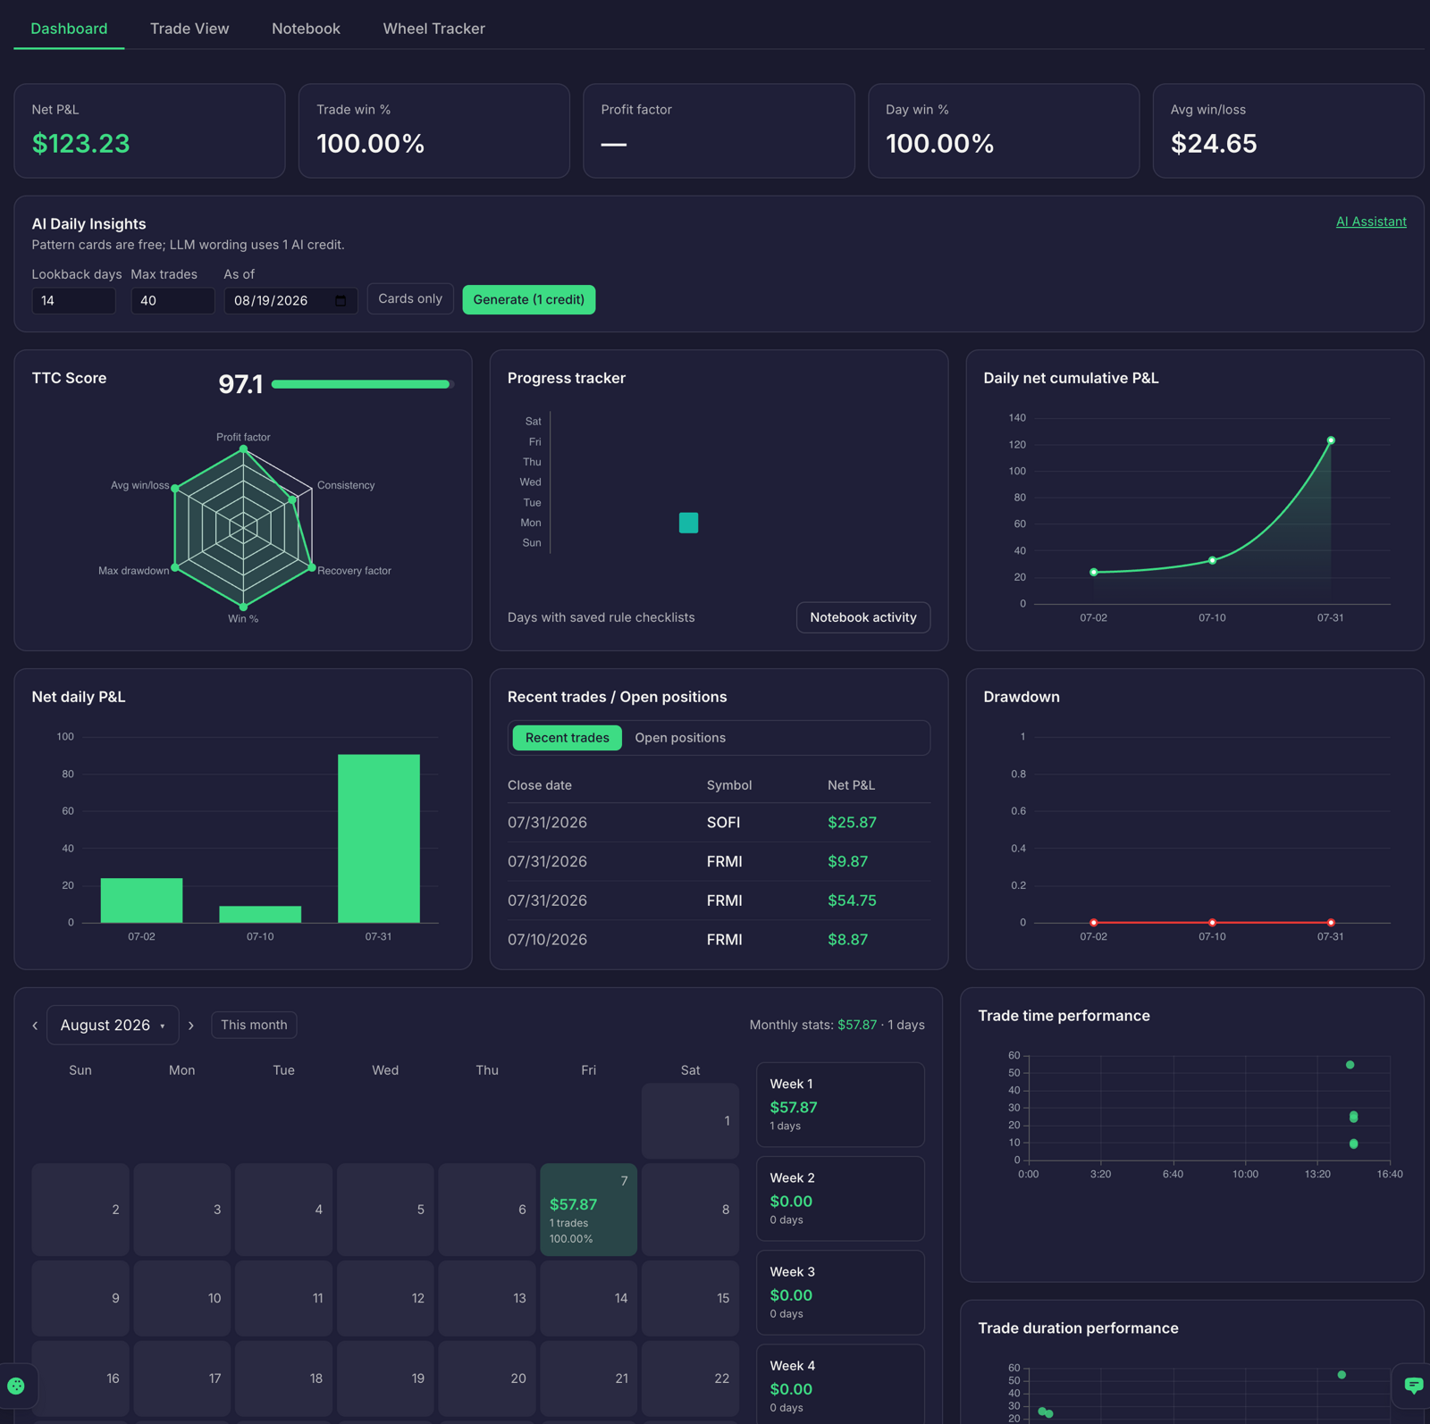Go to next month using right chevron
Viewport: 1430px width, 1424px height.
pos(191,1026)
